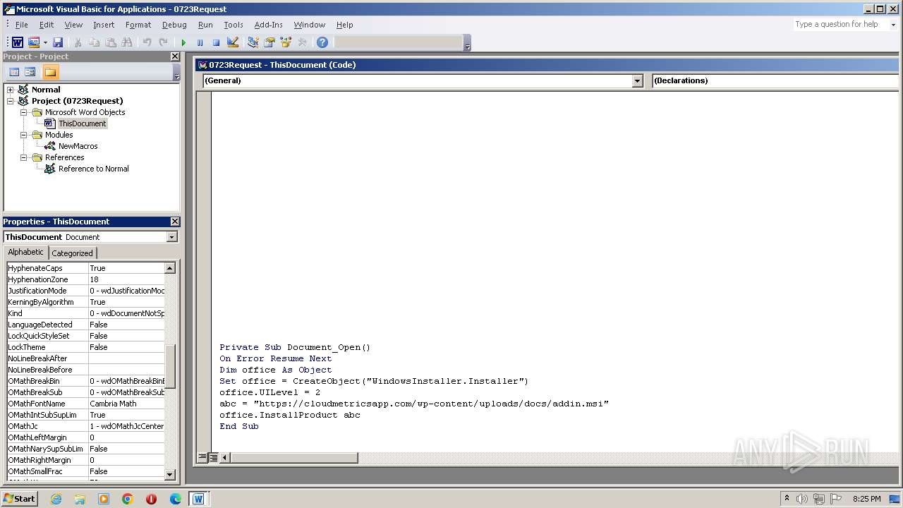903x508 pixels.
Task: Open the Edit menu
Action: [47, 25]
